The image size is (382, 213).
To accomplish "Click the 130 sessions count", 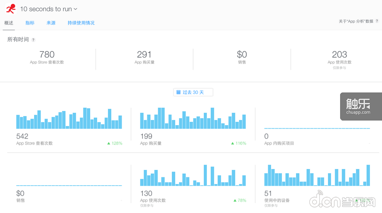I will (x=146, y=194).
